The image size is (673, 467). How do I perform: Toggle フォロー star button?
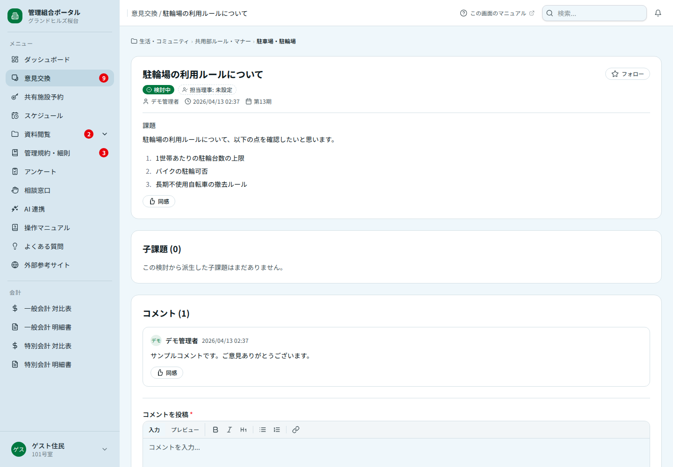pyautogui.click(x=628, y=74)
